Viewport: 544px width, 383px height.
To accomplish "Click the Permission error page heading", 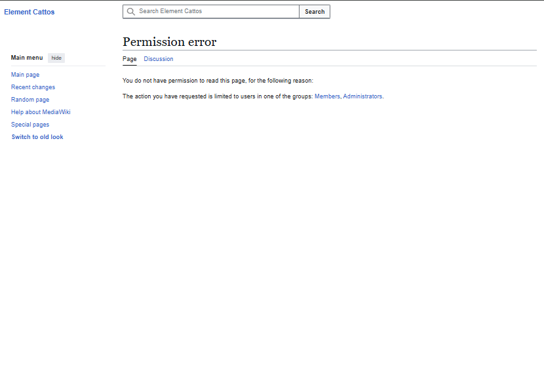I will pos(169,42).
